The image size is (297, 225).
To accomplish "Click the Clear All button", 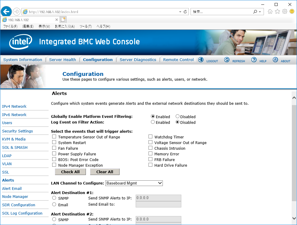I will tap(105, 172).
